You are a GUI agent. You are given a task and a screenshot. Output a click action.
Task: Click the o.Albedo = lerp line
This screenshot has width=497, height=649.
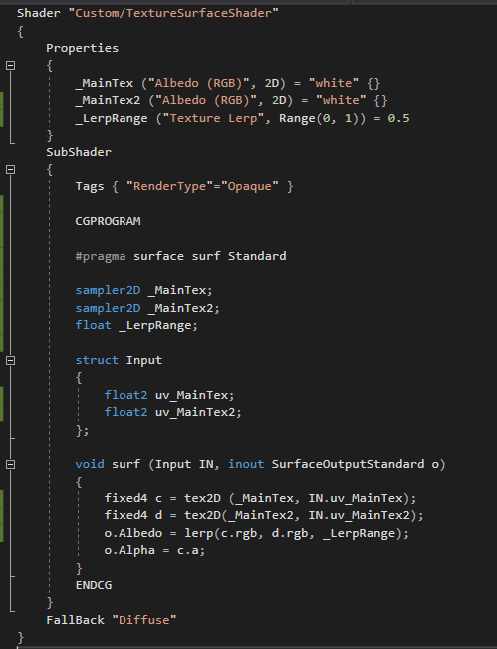click(x=256, y=533)
